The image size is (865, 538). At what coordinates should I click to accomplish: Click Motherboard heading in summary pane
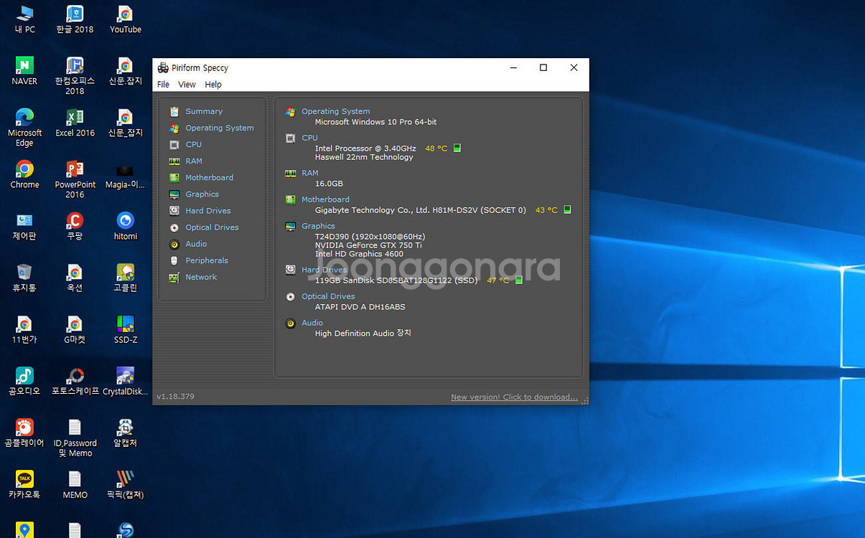(x=325, y=199)
